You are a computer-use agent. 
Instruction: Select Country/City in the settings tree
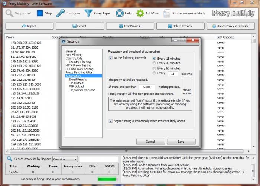pos(74,58)
